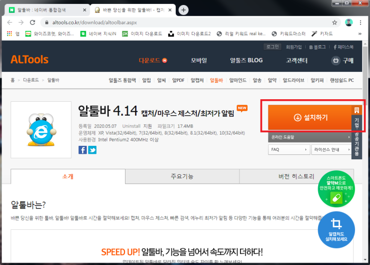Open the 이미지 다운로드 bookmark
The width and height of the screenshot is (370, 265).
pyautogui.click(x=142, y=34)
